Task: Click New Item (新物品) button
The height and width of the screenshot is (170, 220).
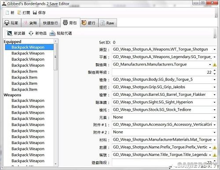Action: click(x=37, y=33)
